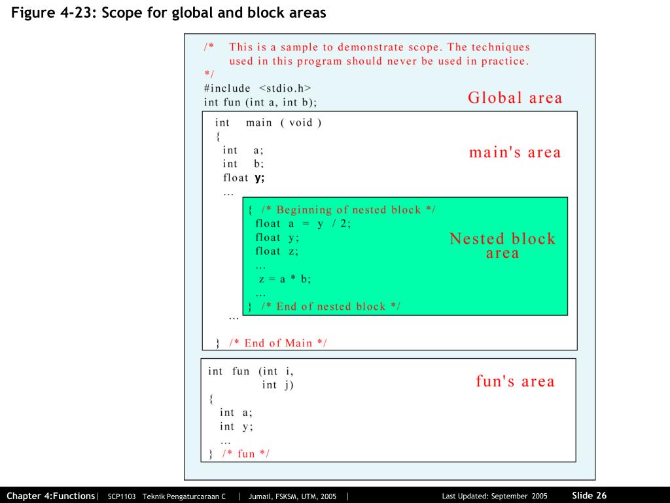Click the 'int fun (int a, int b);' prototype line
The width and height of the screenshot is (670, 503).
pyautogui.click(x=260, y=102)
